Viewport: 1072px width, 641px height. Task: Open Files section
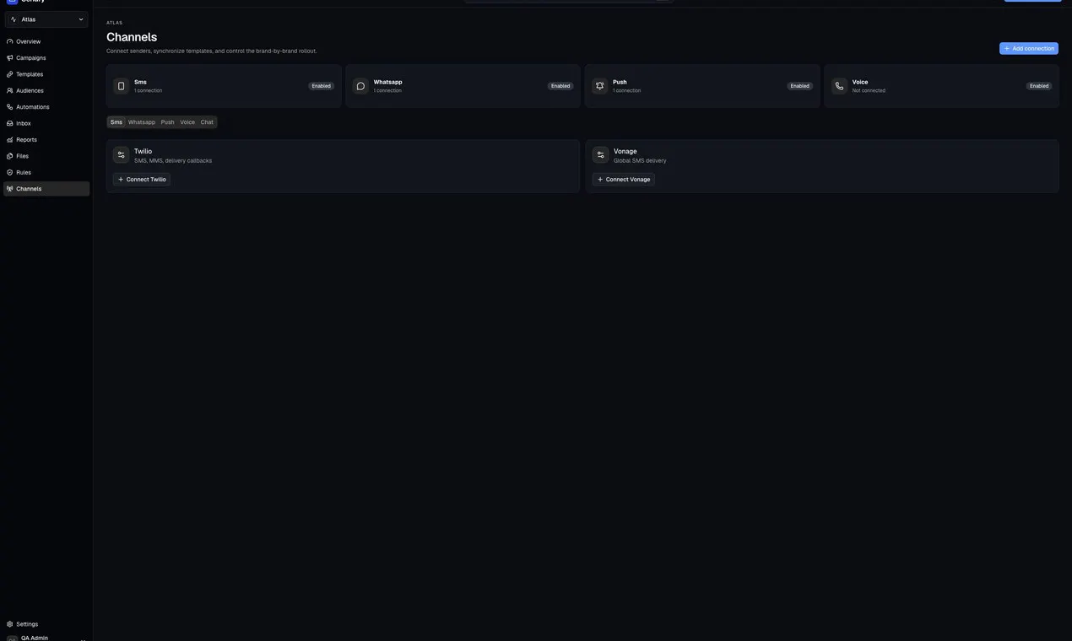click(46, 156)
